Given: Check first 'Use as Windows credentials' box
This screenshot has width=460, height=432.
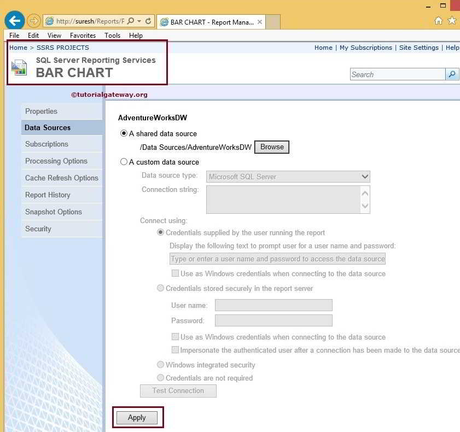Looking at the screenshot, I should tap(175, 273).
